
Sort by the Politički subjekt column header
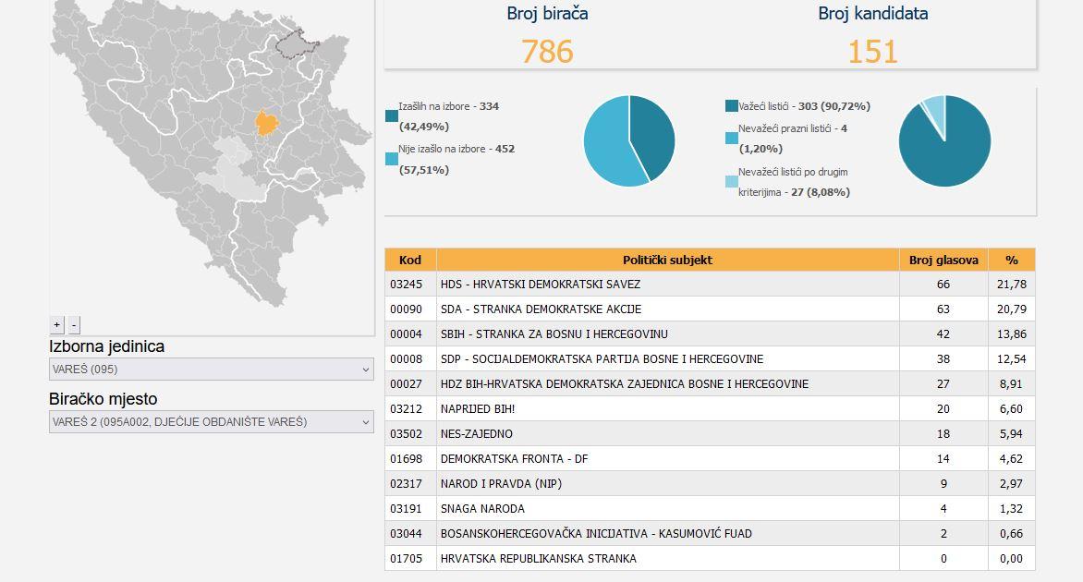tap(667, 261)
